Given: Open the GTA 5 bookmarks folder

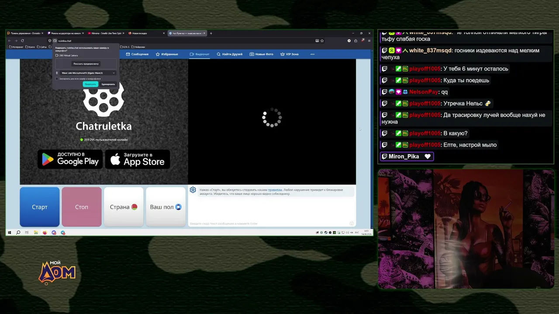Looking at the screenshot, I should click(x=125, y=47).
